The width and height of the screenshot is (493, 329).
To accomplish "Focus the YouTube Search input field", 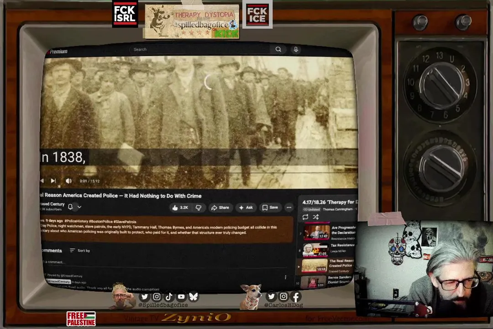I will coord(200,49).
